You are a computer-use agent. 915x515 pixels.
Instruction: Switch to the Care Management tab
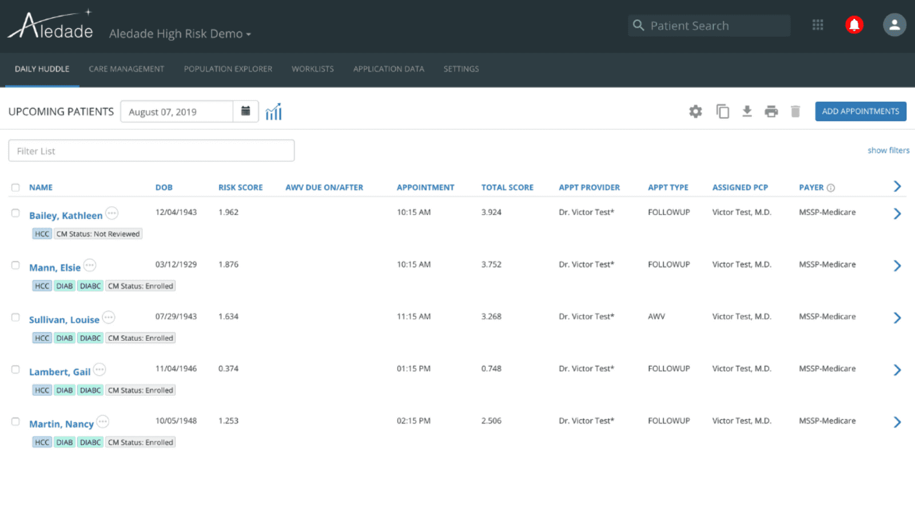click(126, 69)
